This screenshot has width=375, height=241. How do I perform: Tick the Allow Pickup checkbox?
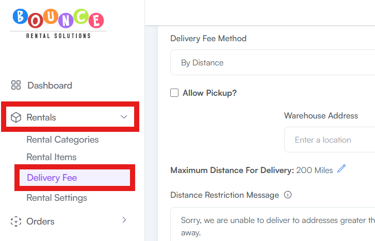(x=174, y=93)
